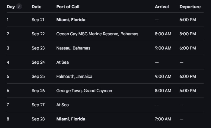Click George Town, Grand Cayman
Viewport: 211px width, 128px height.
point(84,91)
